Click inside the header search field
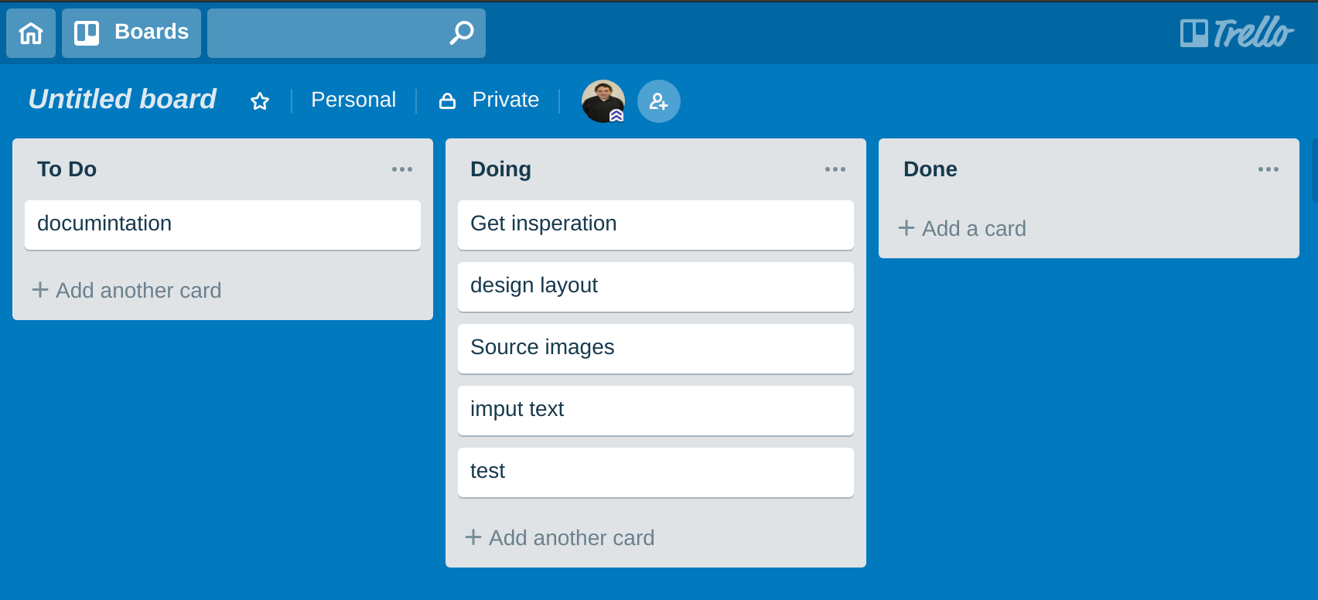Screen dimensions: 1318x600 pos(325,33)
